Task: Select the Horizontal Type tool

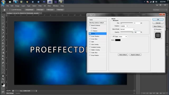Action: 3,66
